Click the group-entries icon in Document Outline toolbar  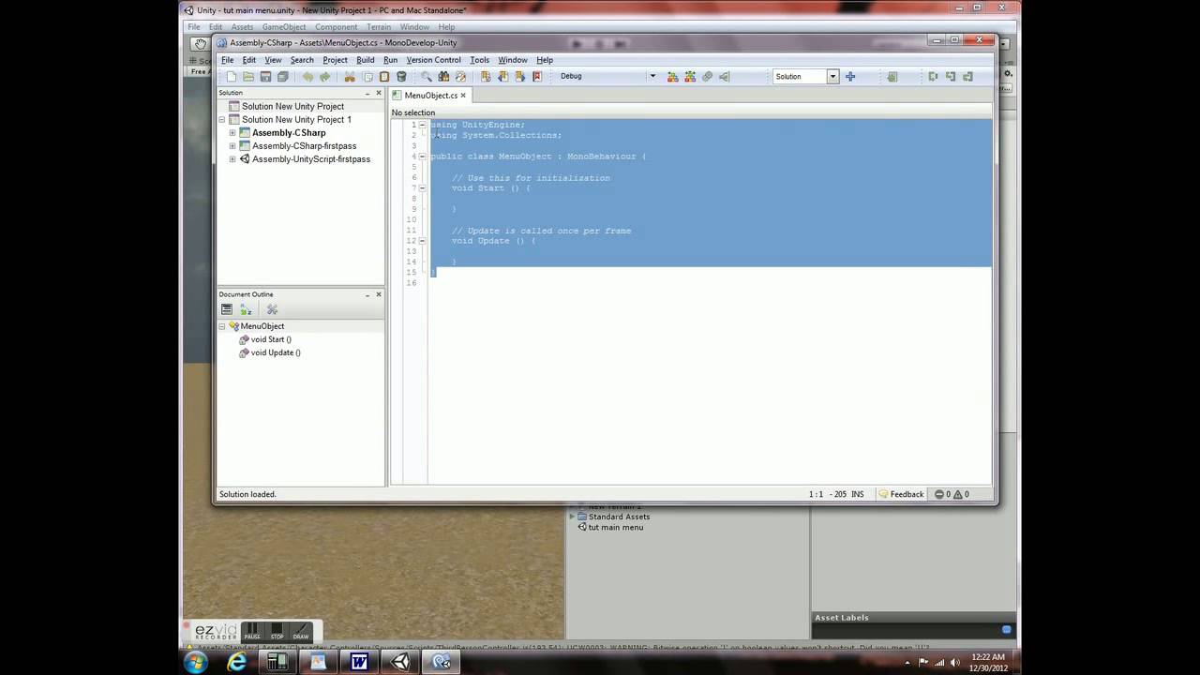point(227,309)
